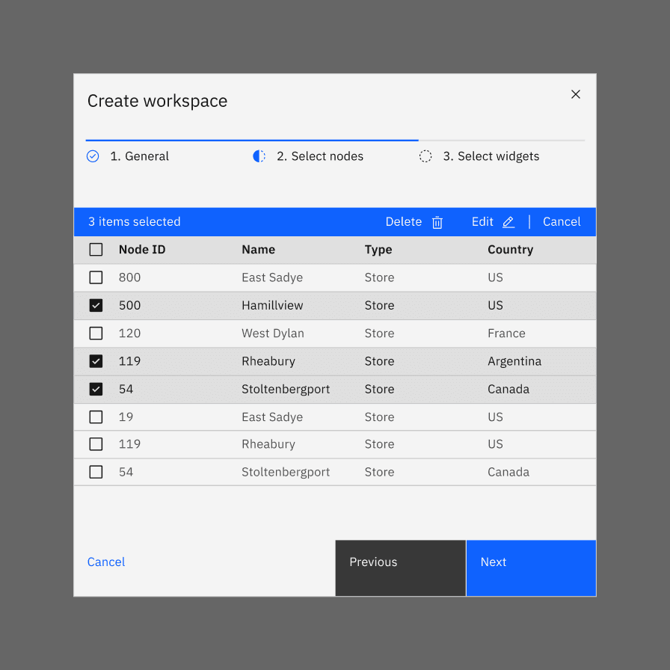The width and height of the screenshot is (670, 670).
Task: Click the half-filled circle icon for step 2
Action: pyautogui.click(x=259, y=156)
